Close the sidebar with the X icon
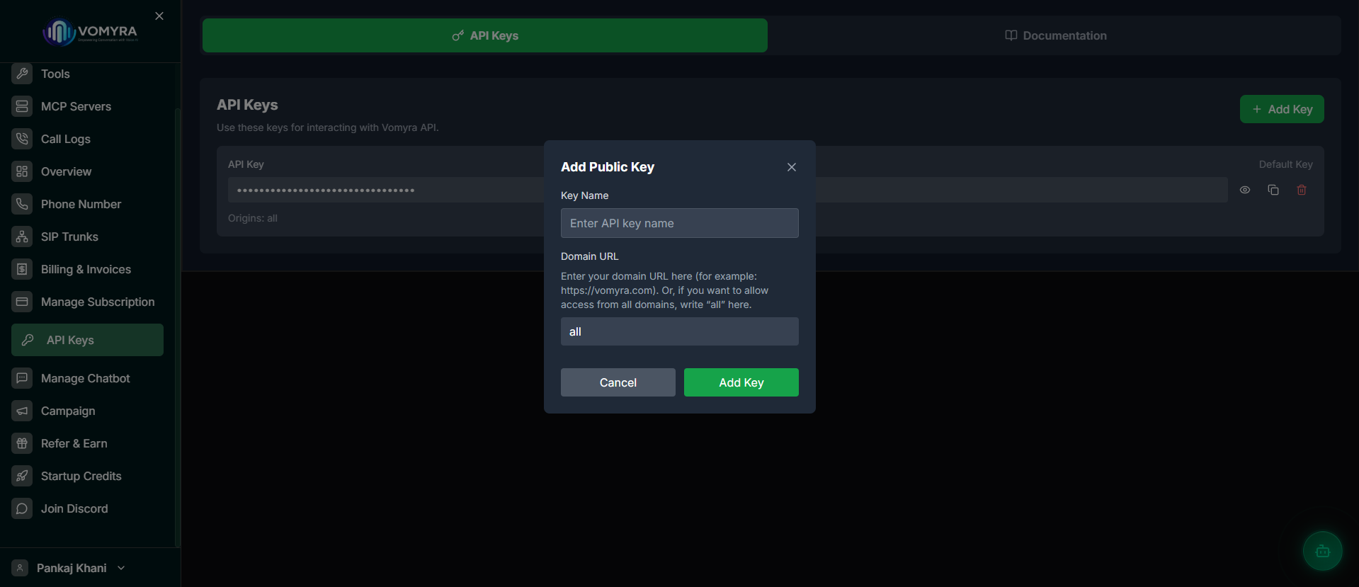This screenshot has height=587, width=1359. (159, 16)
